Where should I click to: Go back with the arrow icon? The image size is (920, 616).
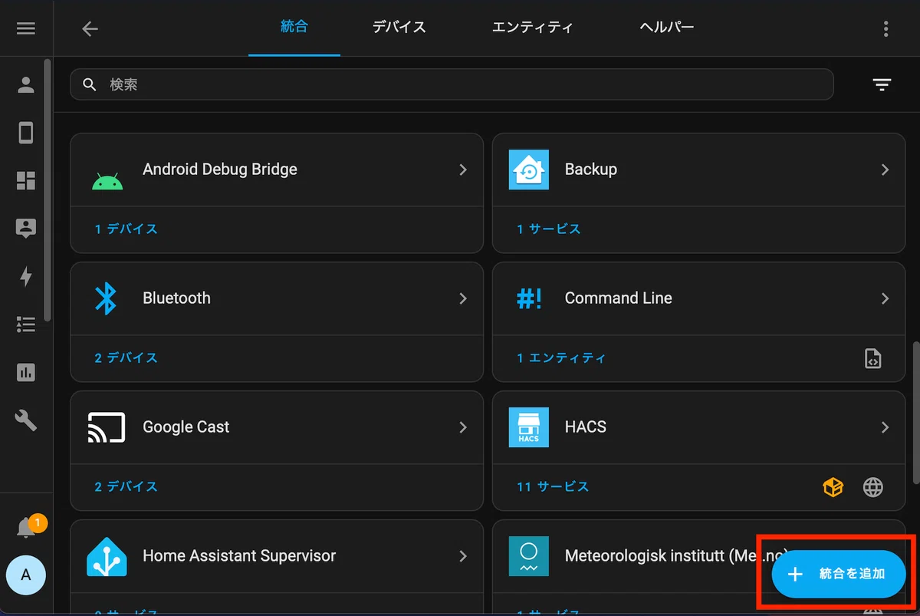90,28
